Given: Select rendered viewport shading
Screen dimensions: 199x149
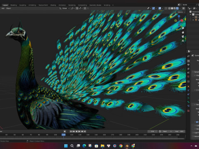Looking at the screenshot, I should (177, 8).
